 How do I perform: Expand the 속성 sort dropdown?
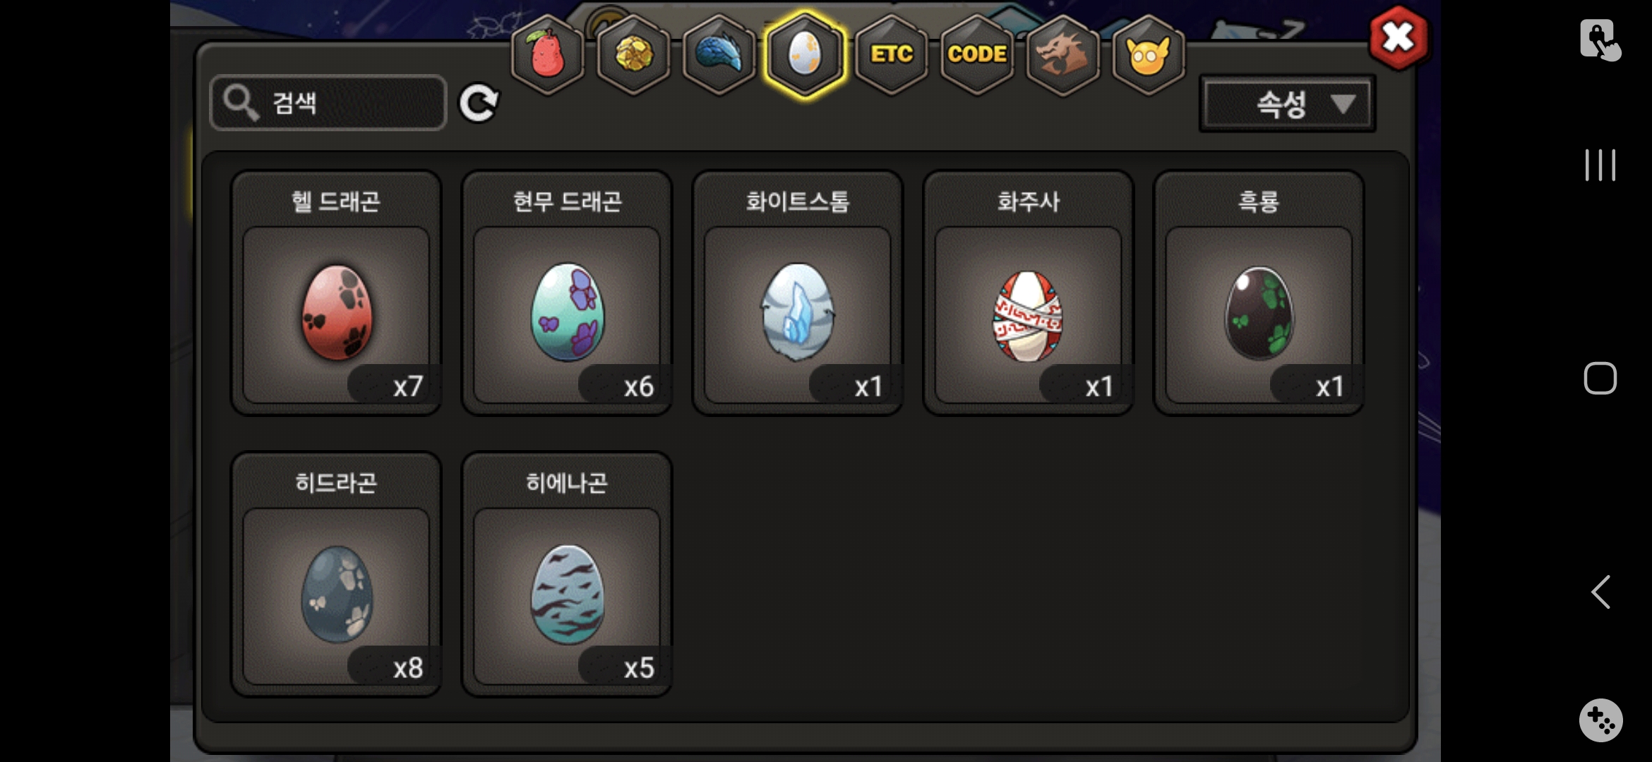[x=1288, y=104]
